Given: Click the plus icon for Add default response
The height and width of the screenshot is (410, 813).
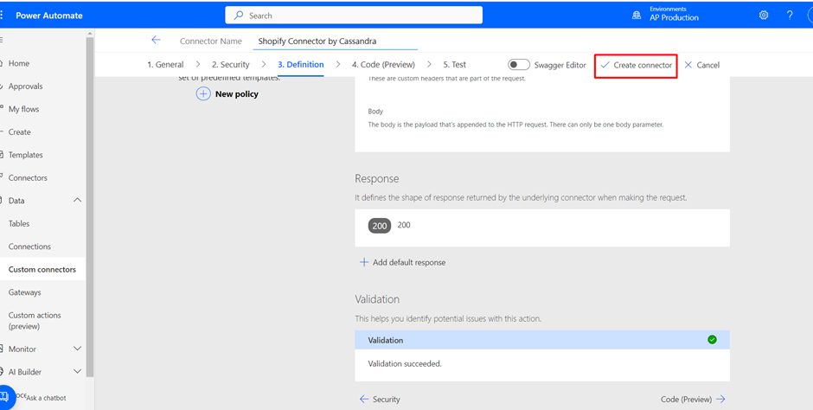Looking at the screenshot, I should pos(364,262).
